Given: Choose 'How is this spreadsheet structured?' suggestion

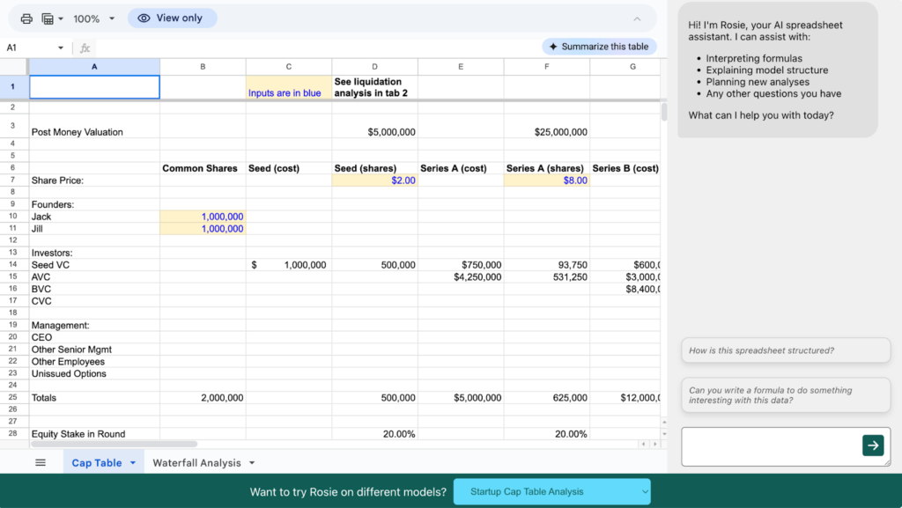Looking at the screenshot, I should (785, 350).
